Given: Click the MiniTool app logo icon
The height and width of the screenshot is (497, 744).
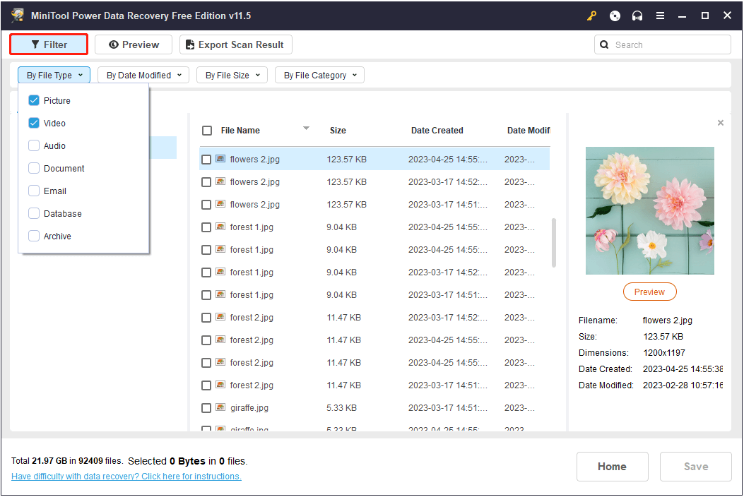Looking at the screenshot, I should [18, 15].
